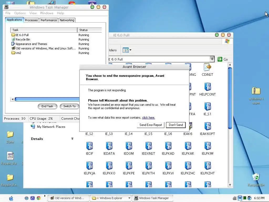Image resolution: width=269 pixels, height=202 pixels.
Task: Switch to the Networking tab
Action: pos(67,20)
